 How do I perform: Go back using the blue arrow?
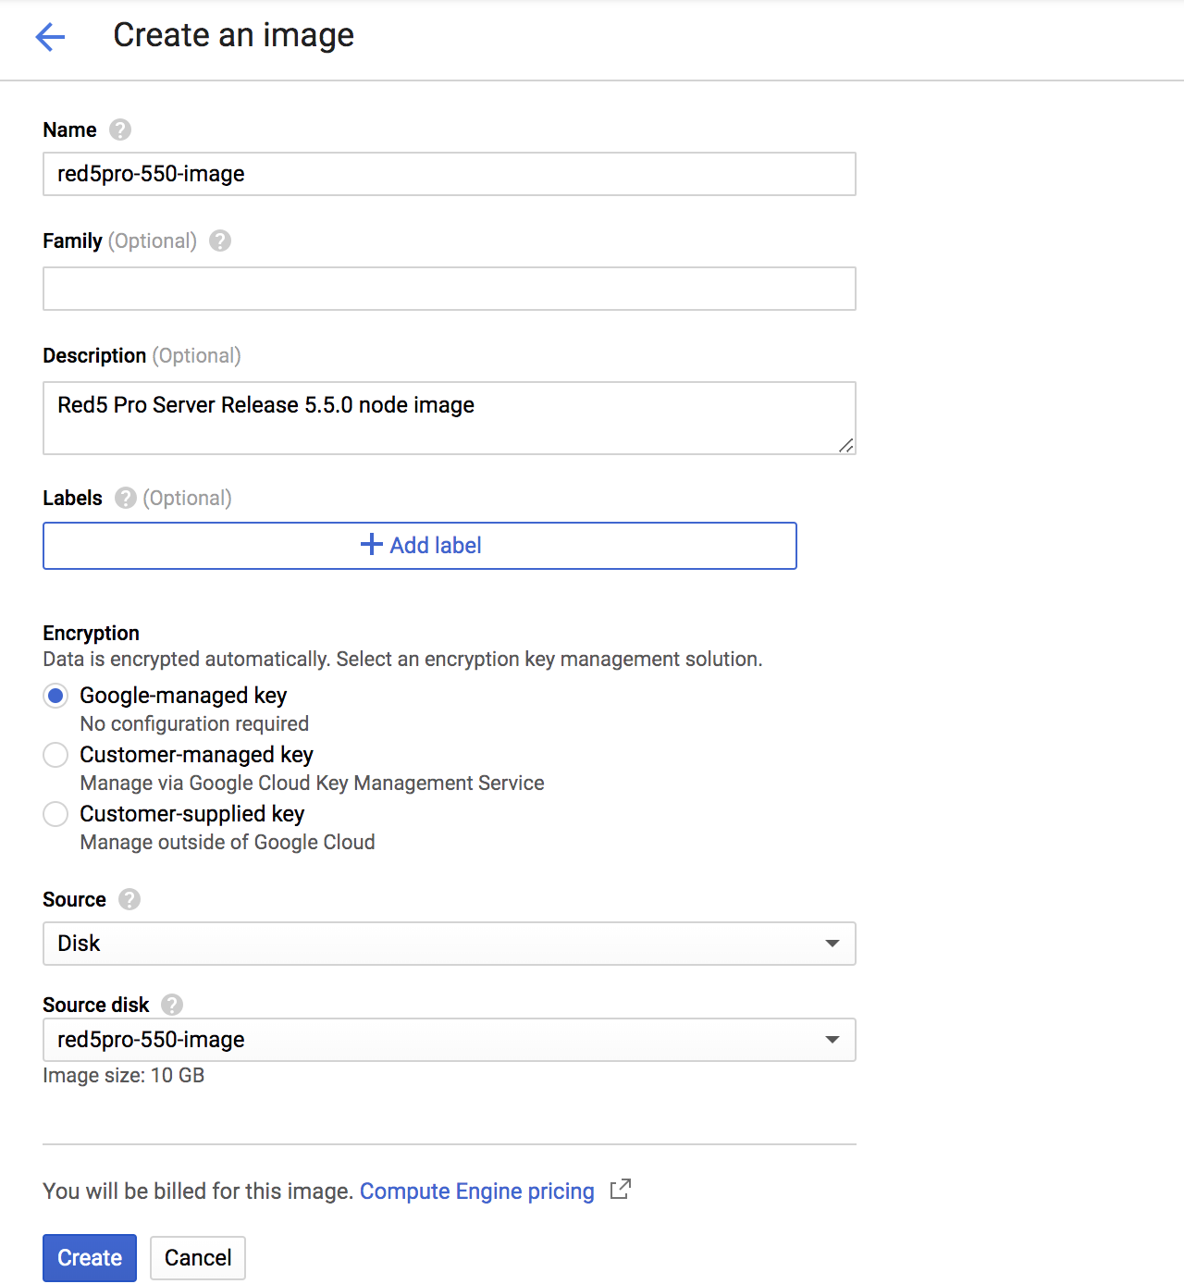tap(50, 37)
